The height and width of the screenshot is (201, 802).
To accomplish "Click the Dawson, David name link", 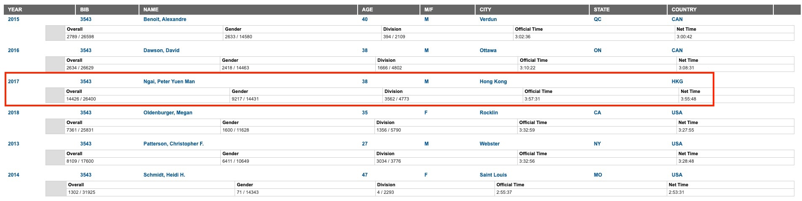I will pyautogui.click(x=161, y=50).
